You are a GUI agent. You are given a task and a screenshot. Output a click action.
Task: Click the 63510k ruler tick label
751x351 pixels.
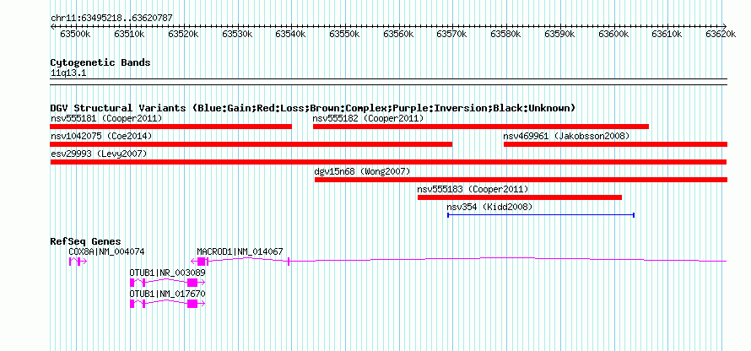129,35
